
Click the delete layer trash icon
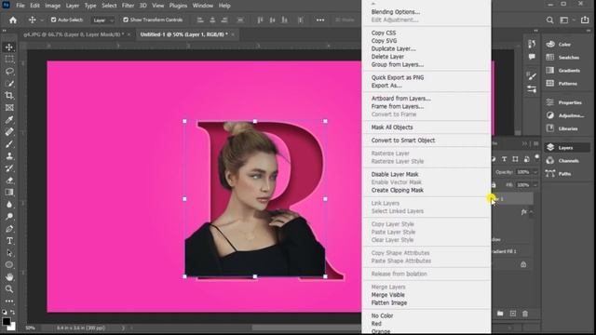[525, 314]
